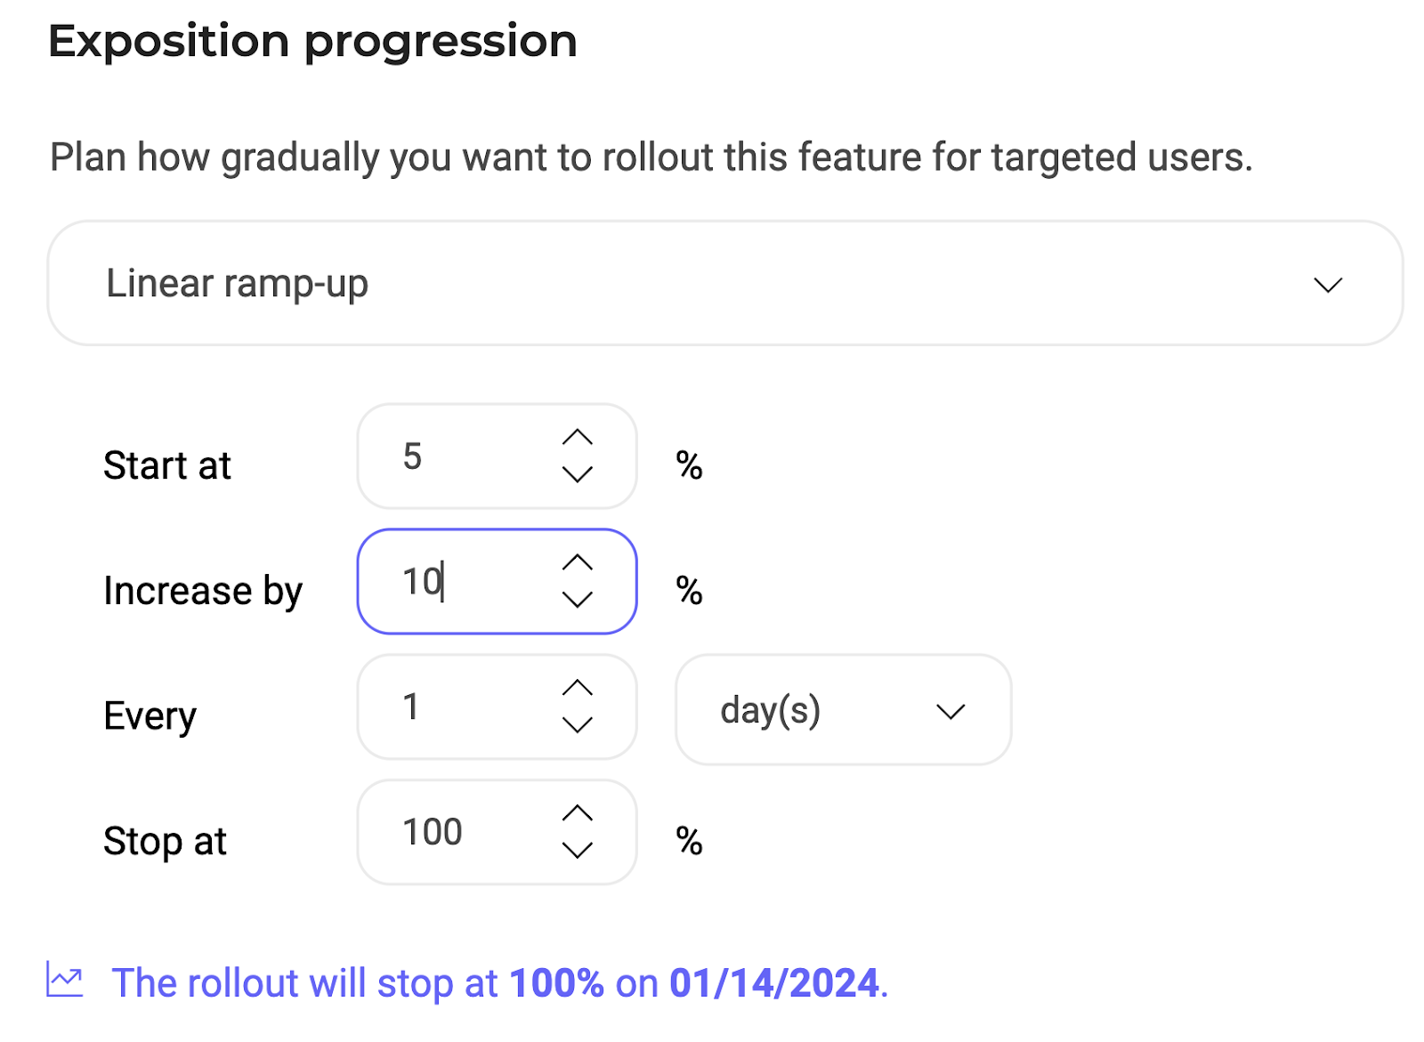Raise the Stop at percentage
The image size is (1424, 1042).
(578, 813)
